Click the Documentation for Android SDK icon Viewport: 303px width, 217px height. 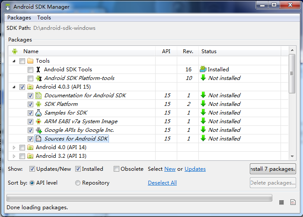point(38,96)
